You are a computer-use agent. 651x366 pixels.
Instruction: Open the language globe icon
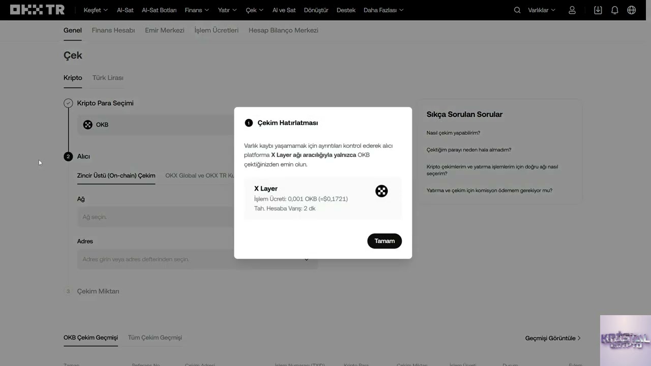pyautogui.click(x=632, y=10)
